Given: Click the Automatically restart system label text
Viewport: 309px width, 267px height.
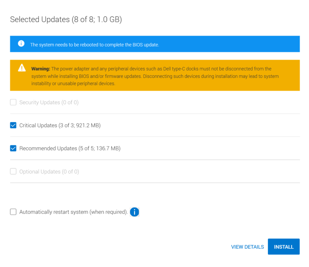Looking at the screenshot, I should (73, 212).
